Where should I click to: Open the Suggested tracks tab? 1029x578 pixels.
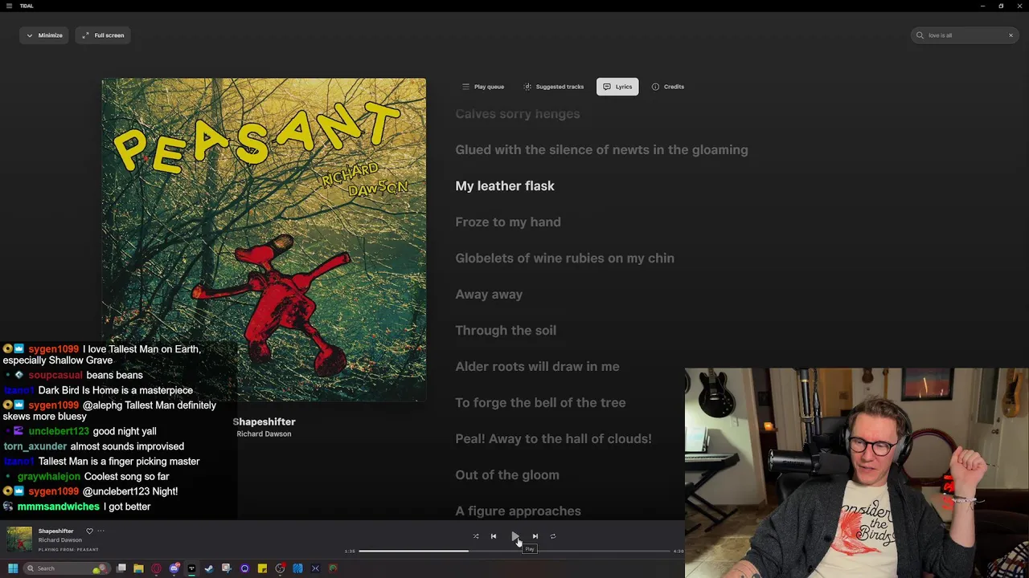[553, 87]
